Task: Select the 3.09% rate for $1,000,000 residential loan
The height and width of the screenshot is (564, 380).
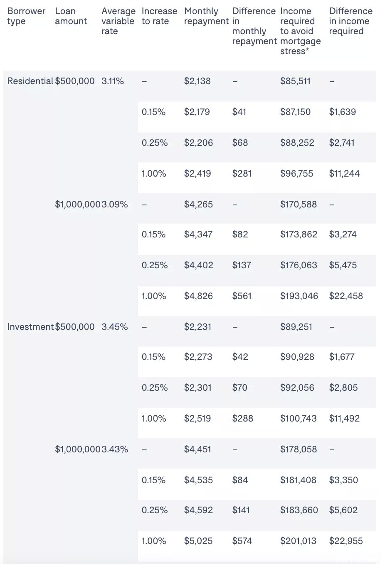Action: click(x=115, y=205)
